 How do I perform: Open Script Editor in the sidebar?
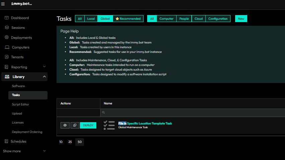pos(20,104)
